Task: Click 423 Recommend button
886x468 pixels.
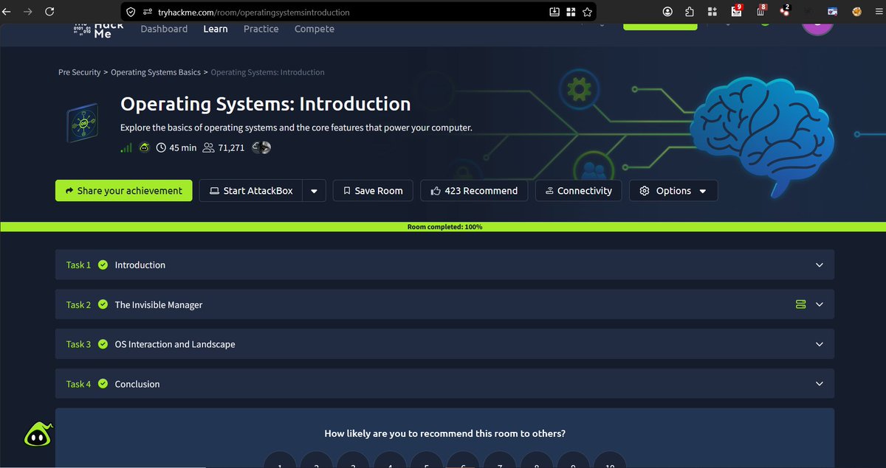Action: [x=474, y=191]
